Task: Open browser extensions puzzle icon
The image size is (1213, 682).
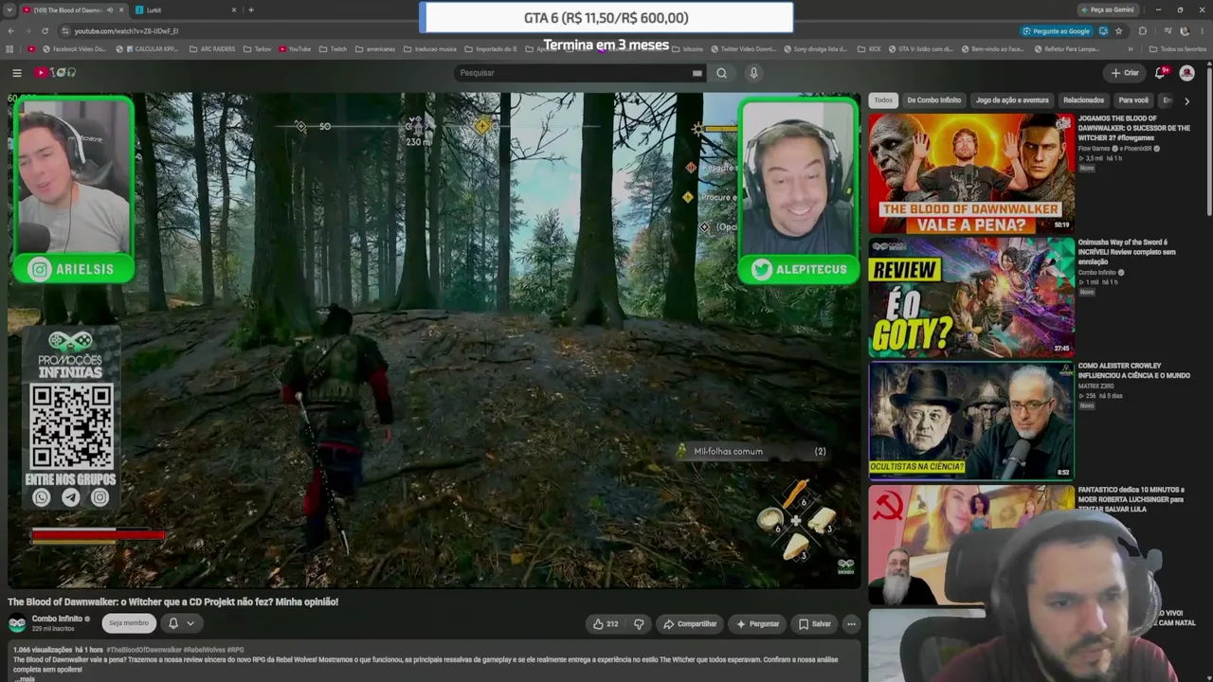Action: [1142, 30]
